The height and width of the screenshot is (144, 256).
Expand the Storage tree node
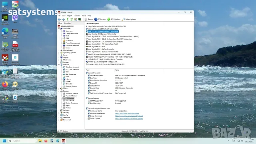point(59,62)
